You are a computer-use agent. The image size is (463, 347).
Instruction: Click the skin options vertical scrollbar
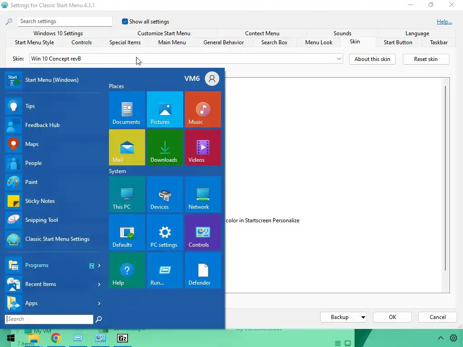[x=445, y=178]
